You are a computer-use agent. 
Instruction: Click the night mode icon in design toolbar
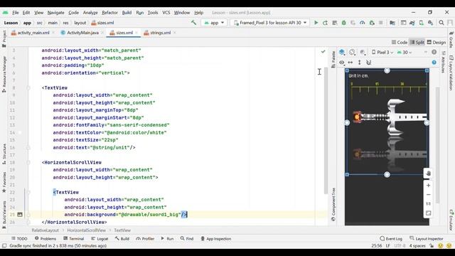pyautogui.click(x=363, y=52)
